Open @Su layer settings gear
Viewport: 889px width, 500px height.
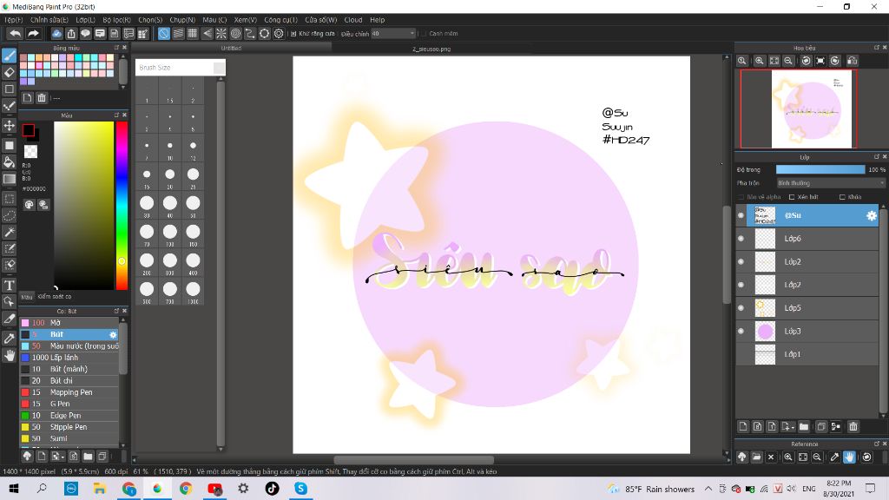pos(871,215)
